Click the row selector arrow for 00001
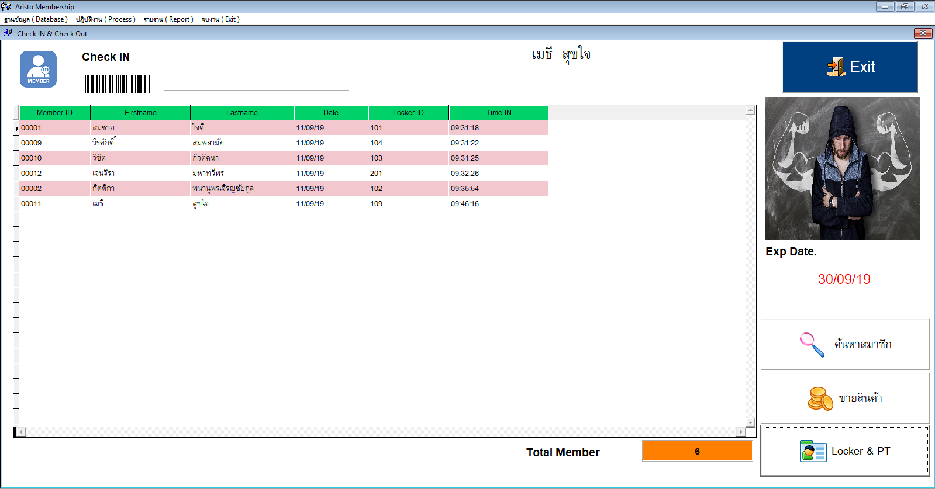The height and width of the screenshot is (489, 935). pyautogui.click(x=16, y=128)
